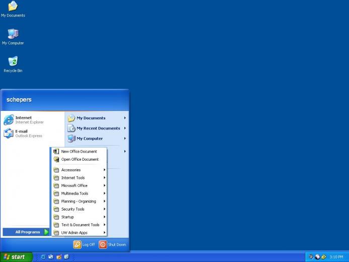Click the New Office Document icon

(x=56, y=151)
